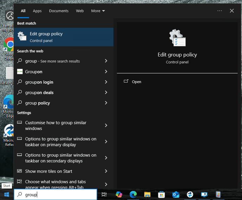Open 'Show more tiles on Start' setting
Screen dimensions: 242x200
(x=64, y=171)
